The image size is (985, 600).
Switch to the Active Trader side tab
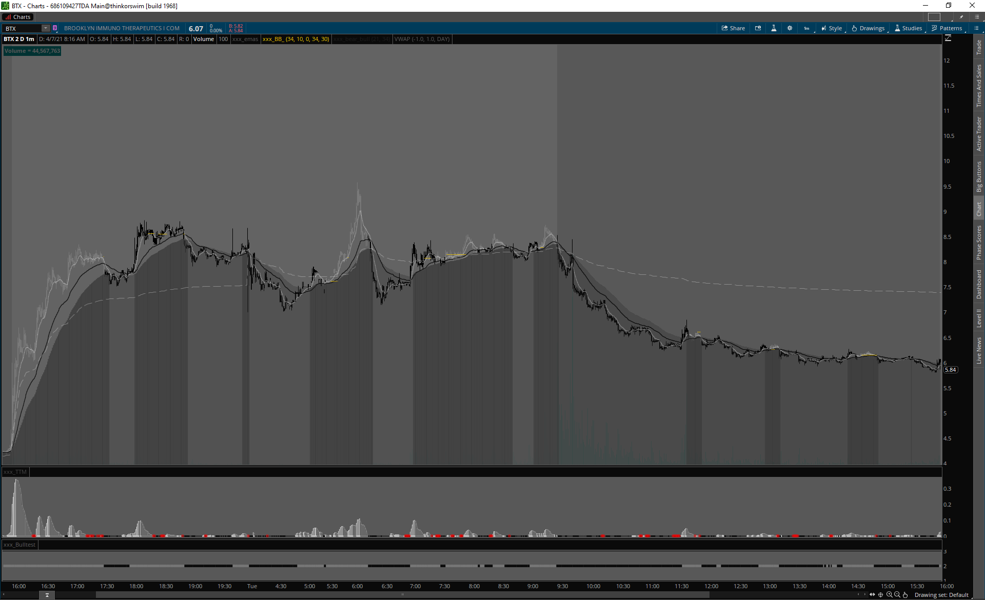979,133
